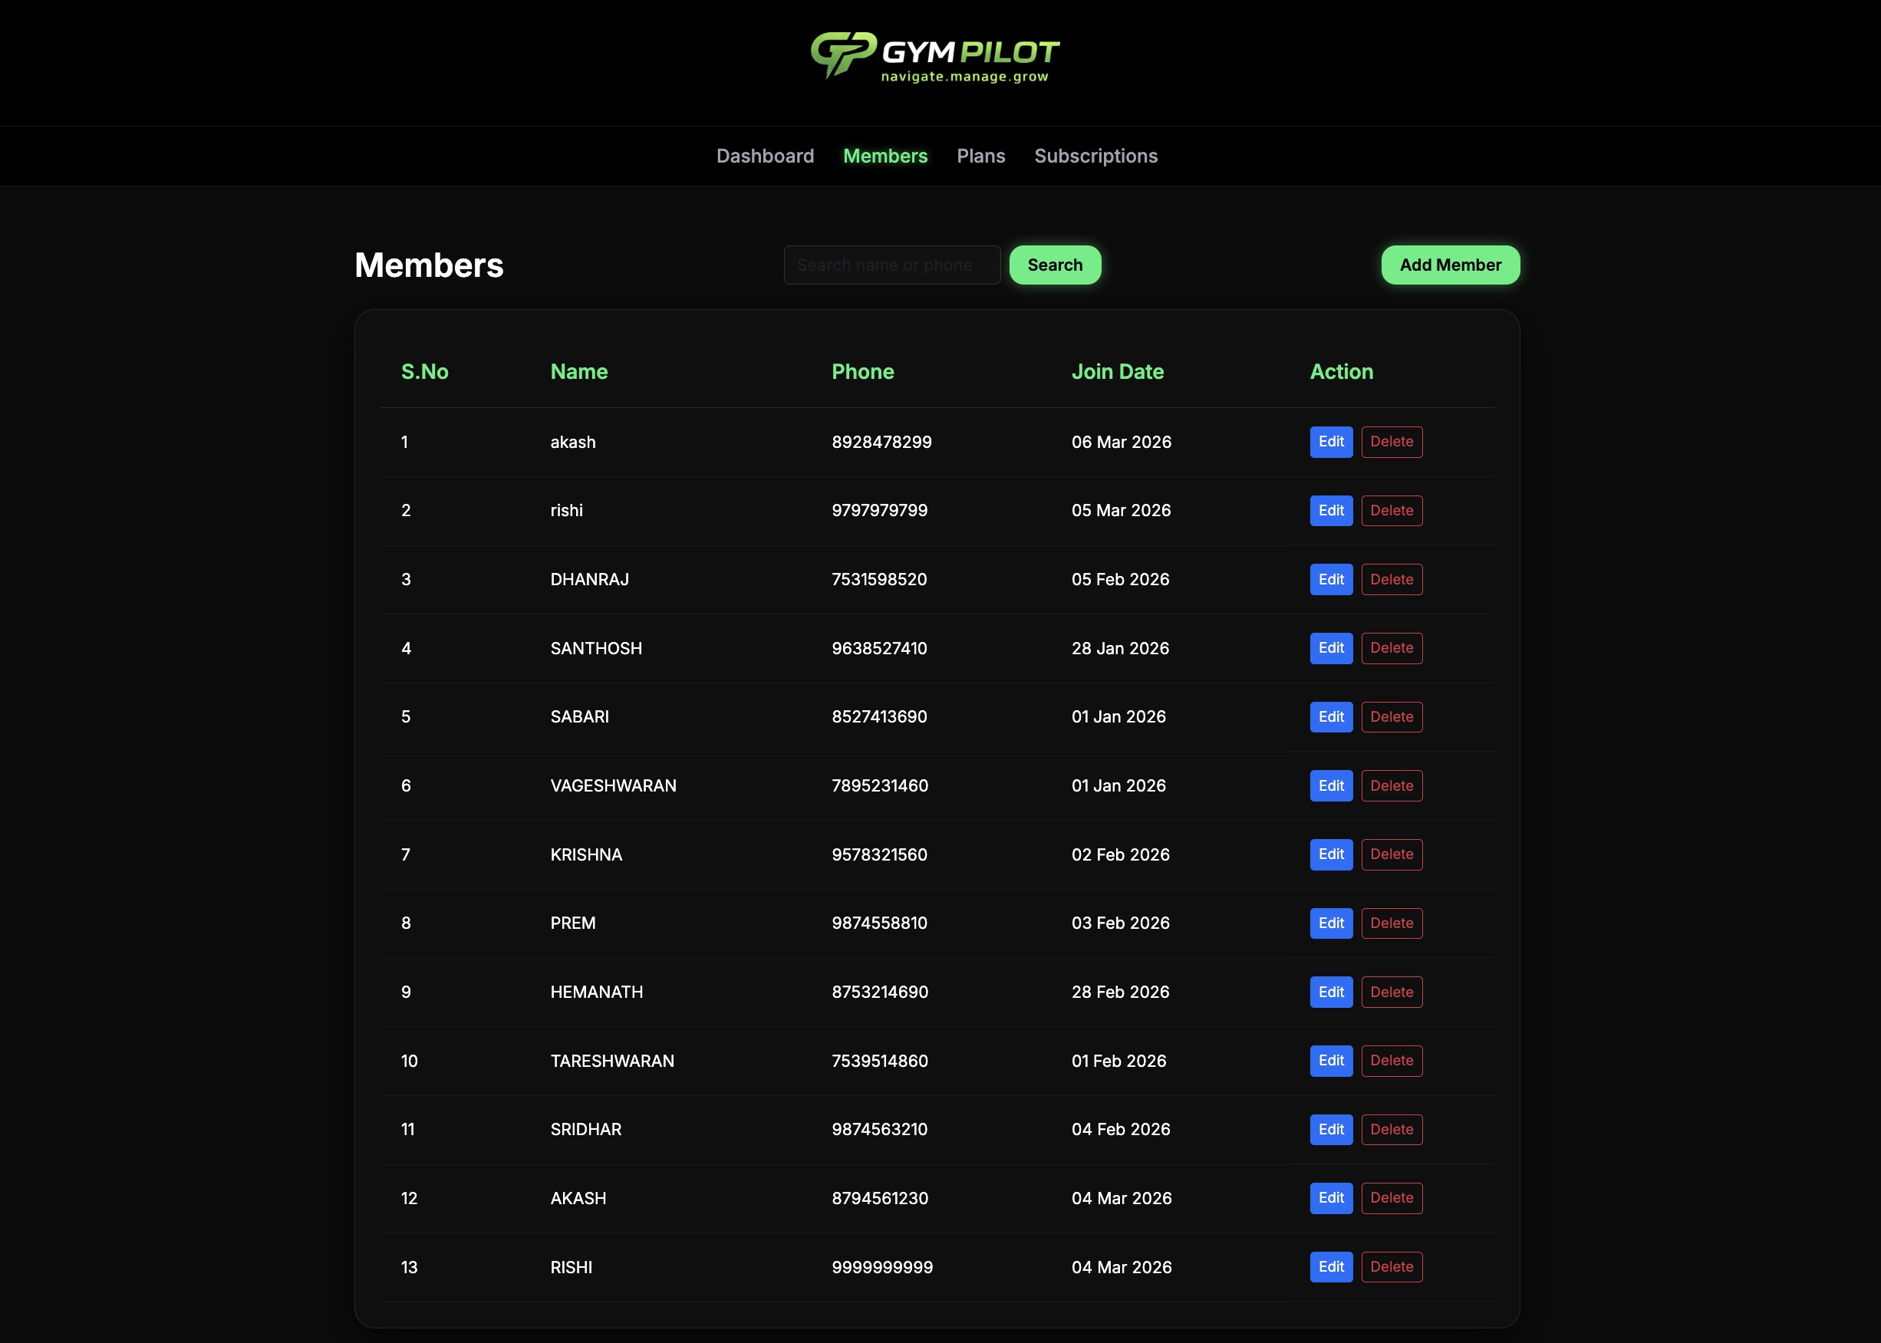
Task: Select the Members nav item
Action: click(x=885, y=156)
